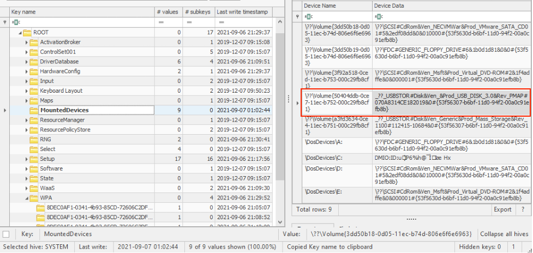The width and height of the screenshot is (533, 253).
Task: Click the Selected hive: SYSTEM status entry
Action: click(35, 246)
